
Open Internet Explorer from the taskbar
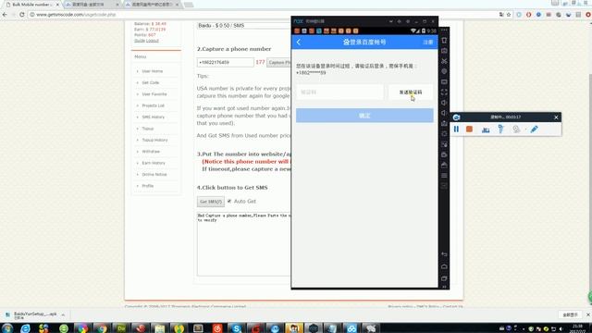tap(25, 328)
